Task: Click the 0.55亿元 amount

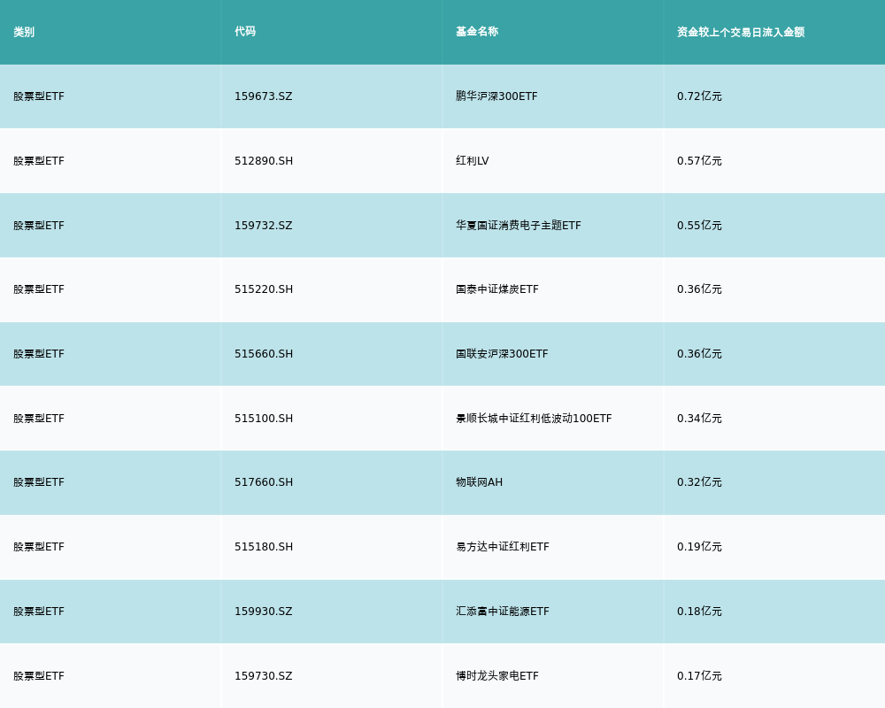Action: [x=699, y=226]
